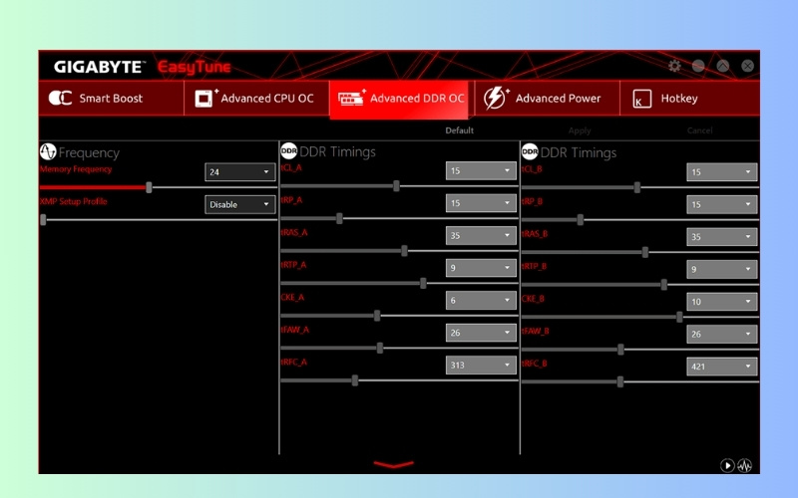Open the Memory Frequency dropdown

click(x=240, y=172)
